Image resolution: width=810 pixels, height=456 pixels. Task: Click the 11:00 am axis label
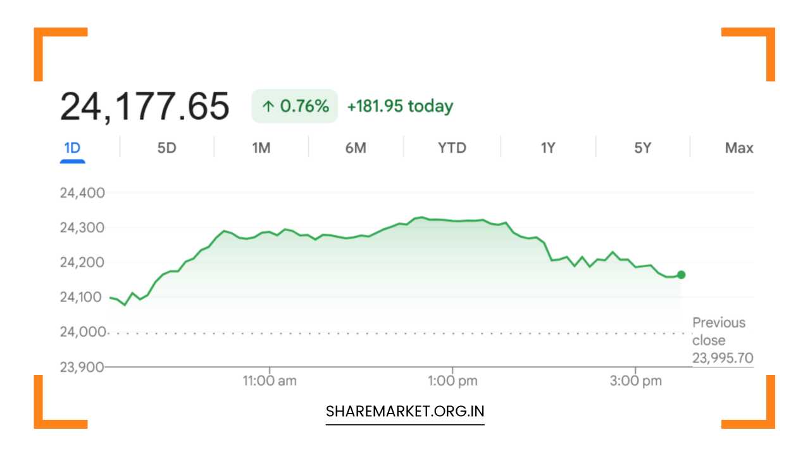pyautogui.click(x=270, y=381)
